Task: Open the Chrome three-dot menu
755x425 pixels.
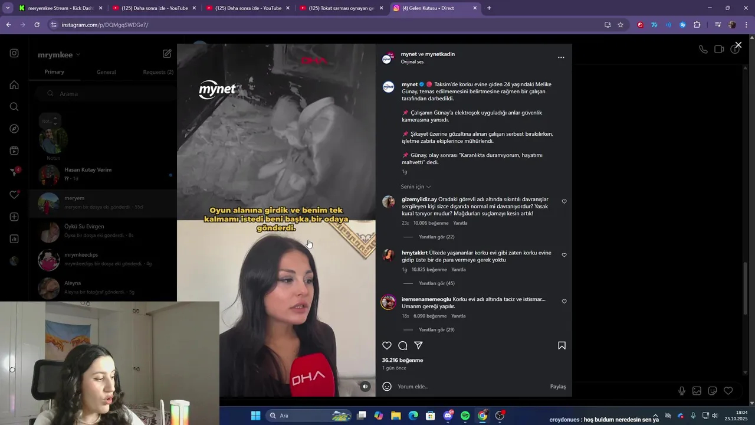Action: (x=747, y=25)
